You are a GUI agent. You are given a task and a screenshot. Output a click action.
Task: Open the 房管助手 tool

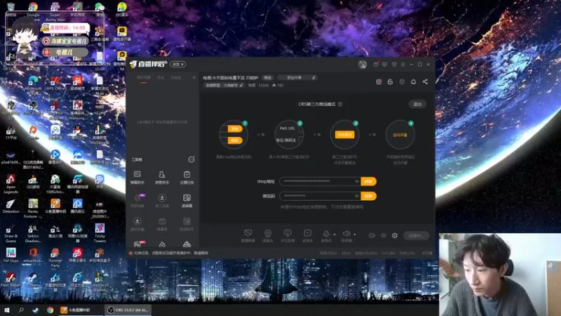tap(162, 178)
